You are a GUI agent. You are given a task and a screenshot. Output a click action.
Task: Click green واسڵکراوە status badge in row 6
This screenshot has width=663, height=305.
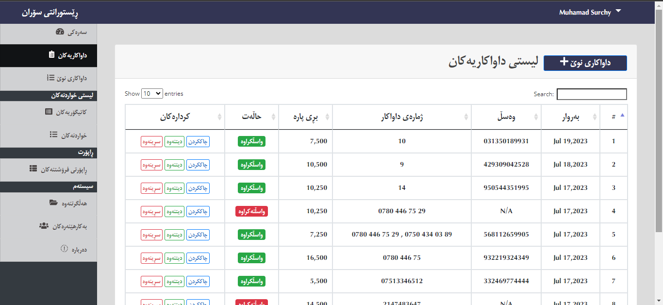[251, 258]
